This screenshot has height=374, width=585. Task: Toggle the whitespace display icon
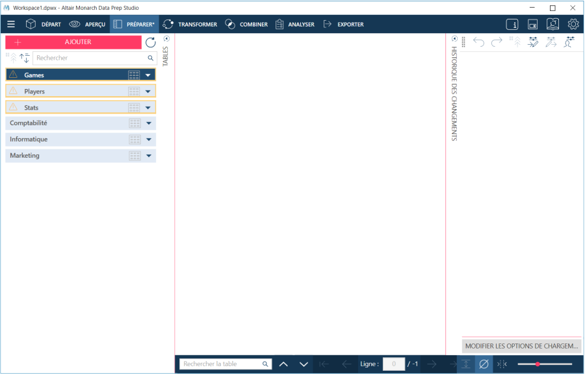[502, 364]
